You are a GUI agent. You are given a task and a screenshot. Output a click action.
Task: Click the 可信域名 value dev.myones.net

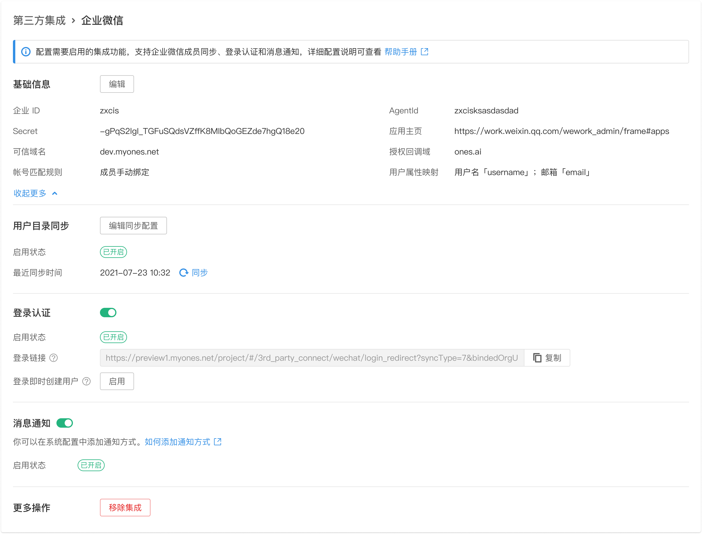(129, 152)
